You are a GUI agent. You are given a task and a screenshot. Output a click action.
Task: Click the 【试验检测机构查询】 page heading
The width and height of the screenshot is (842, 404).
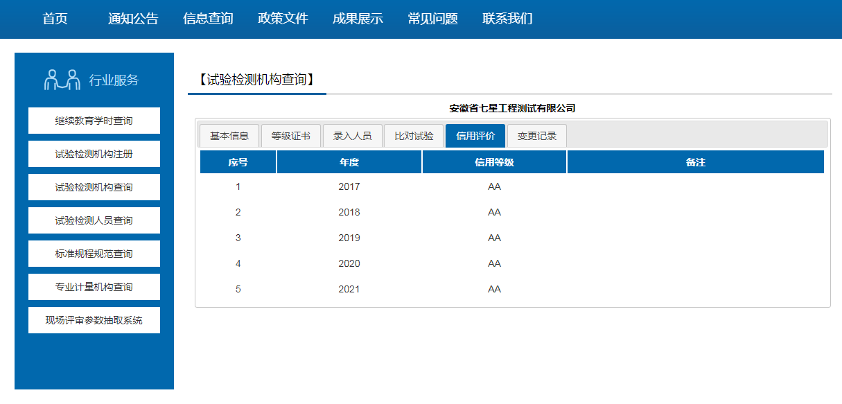click(256, 80)
